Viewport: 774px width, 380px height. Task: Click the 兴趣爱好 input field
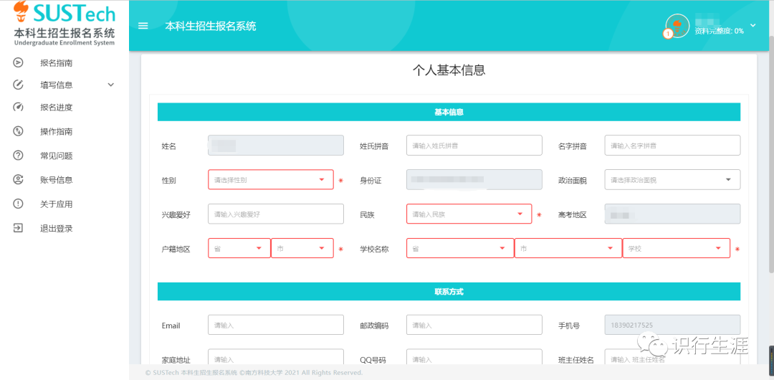tap(276, 214)
